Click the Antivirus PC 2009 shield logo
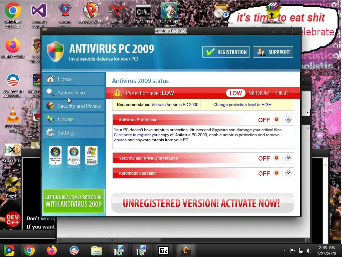The width and height of the screenshot is (342, 257). pos(55,51)
